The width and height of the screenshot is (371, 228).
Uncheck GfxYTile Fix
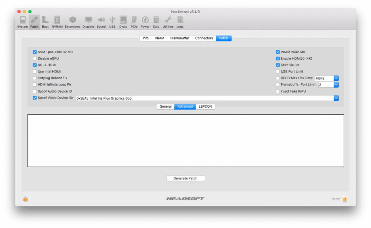click(278, 65)
